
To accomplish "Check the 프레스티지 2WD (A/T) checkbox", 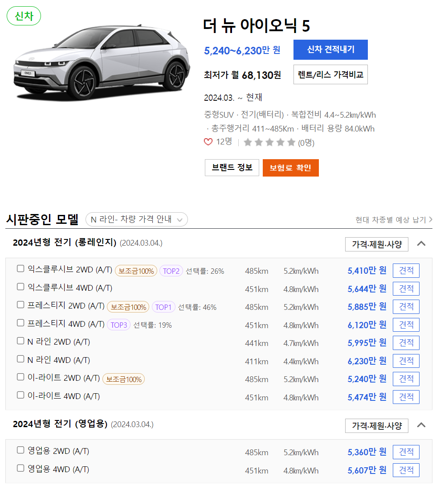I will point(20,305).
